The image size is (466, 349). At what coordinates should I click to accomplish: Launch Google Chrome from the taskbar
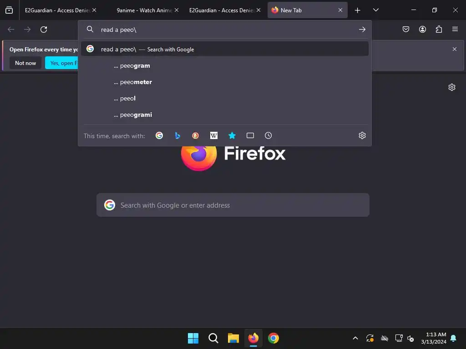(274, 338)
